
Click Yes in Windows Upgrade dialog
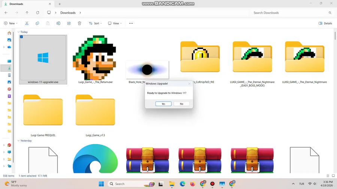(163, 104)
